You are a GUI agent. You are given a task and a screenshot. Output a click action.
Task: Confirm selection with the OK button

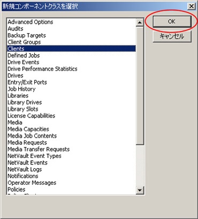point(172,21)
